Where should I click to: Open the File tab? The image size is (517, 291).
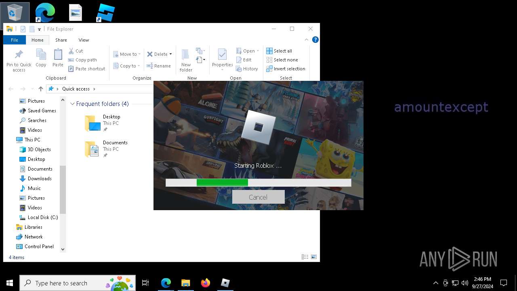click(15, 40)
